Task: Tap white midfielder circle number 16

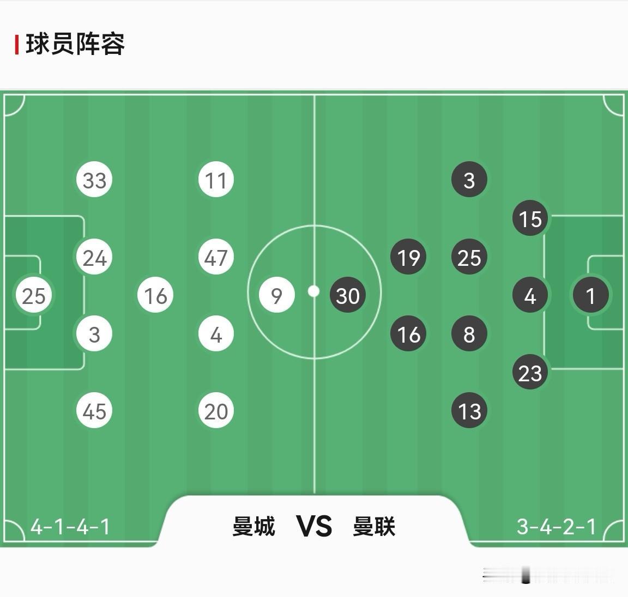Action: (155, 295)
